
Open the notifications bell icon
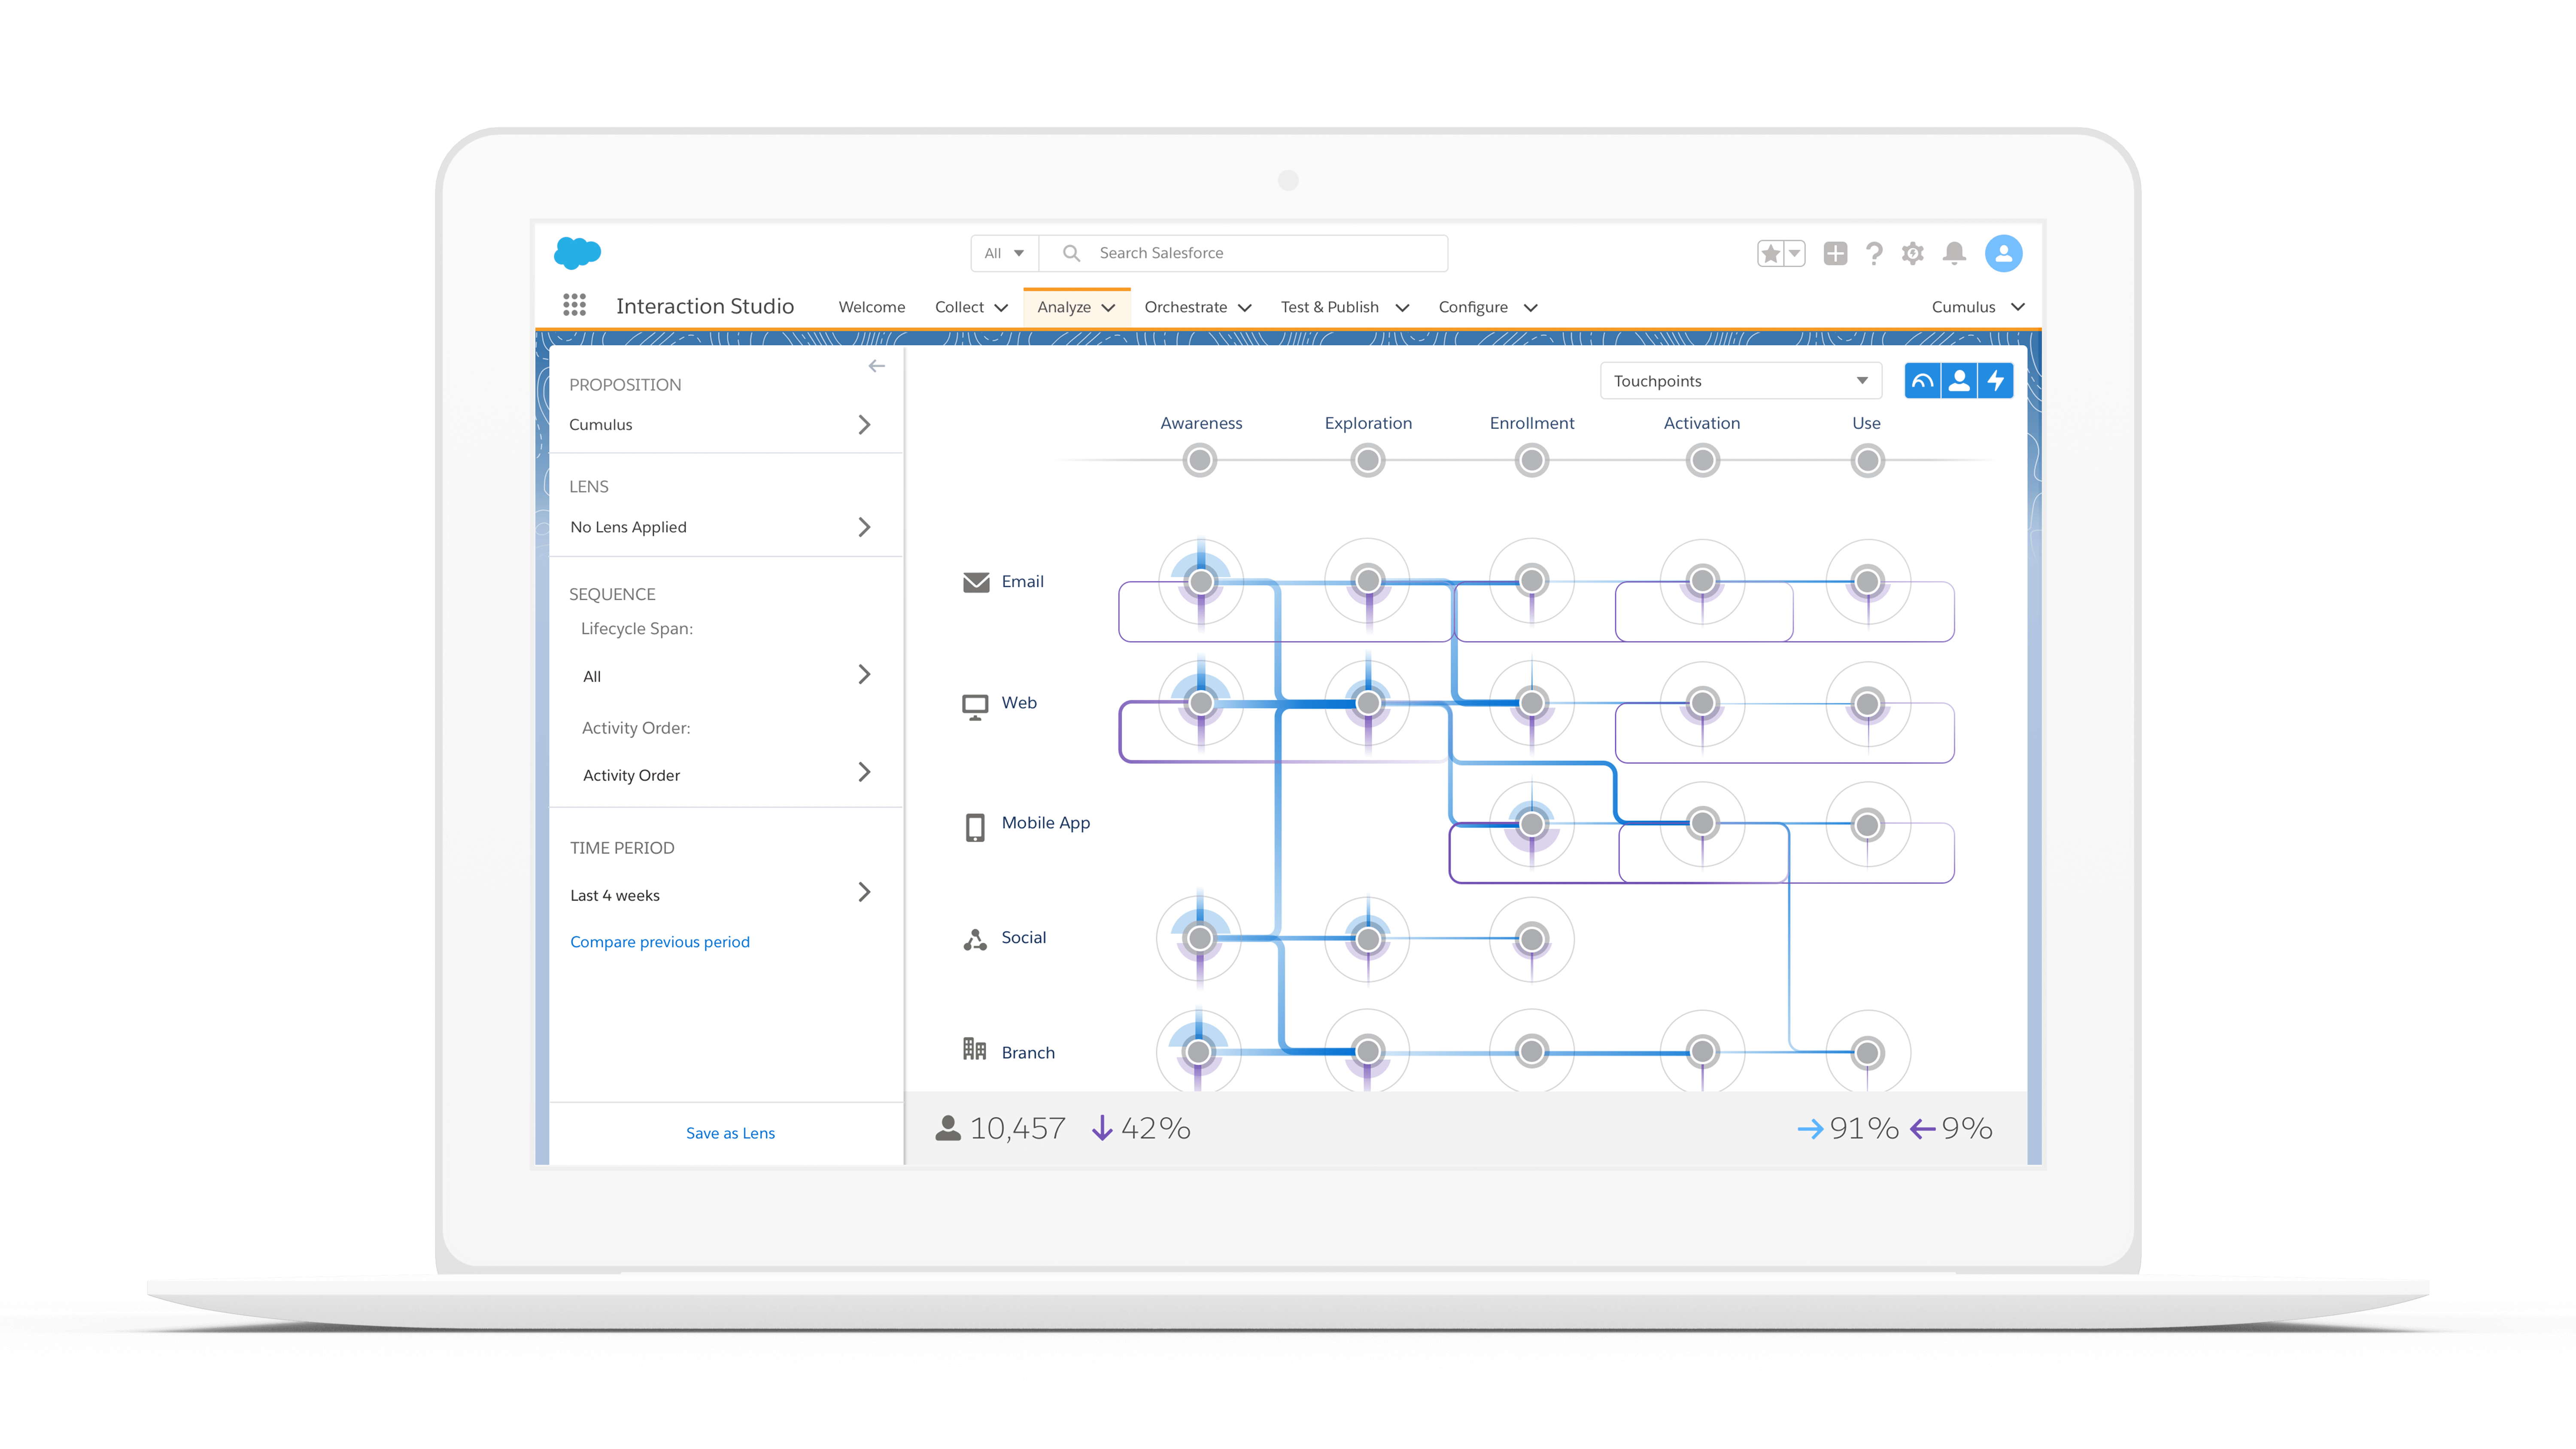1954,254
